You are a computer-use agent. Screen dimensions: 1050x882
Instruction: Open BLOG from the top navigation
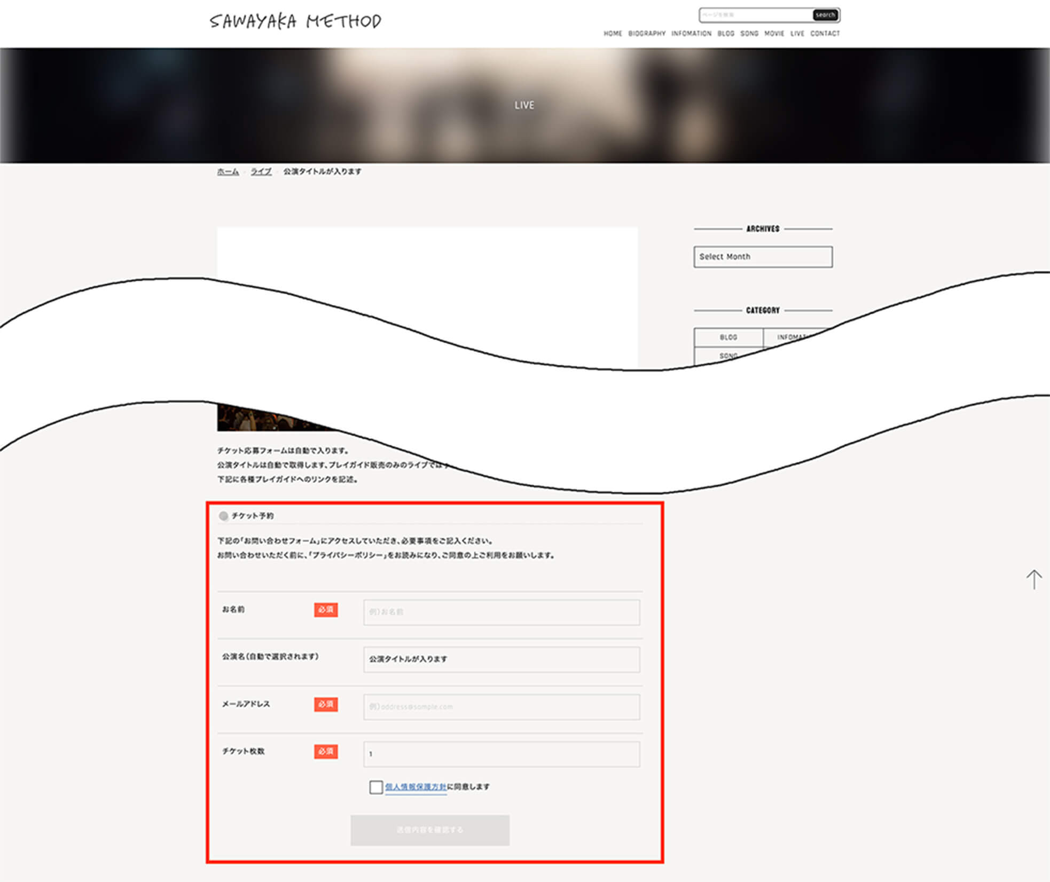coord(725,34)
